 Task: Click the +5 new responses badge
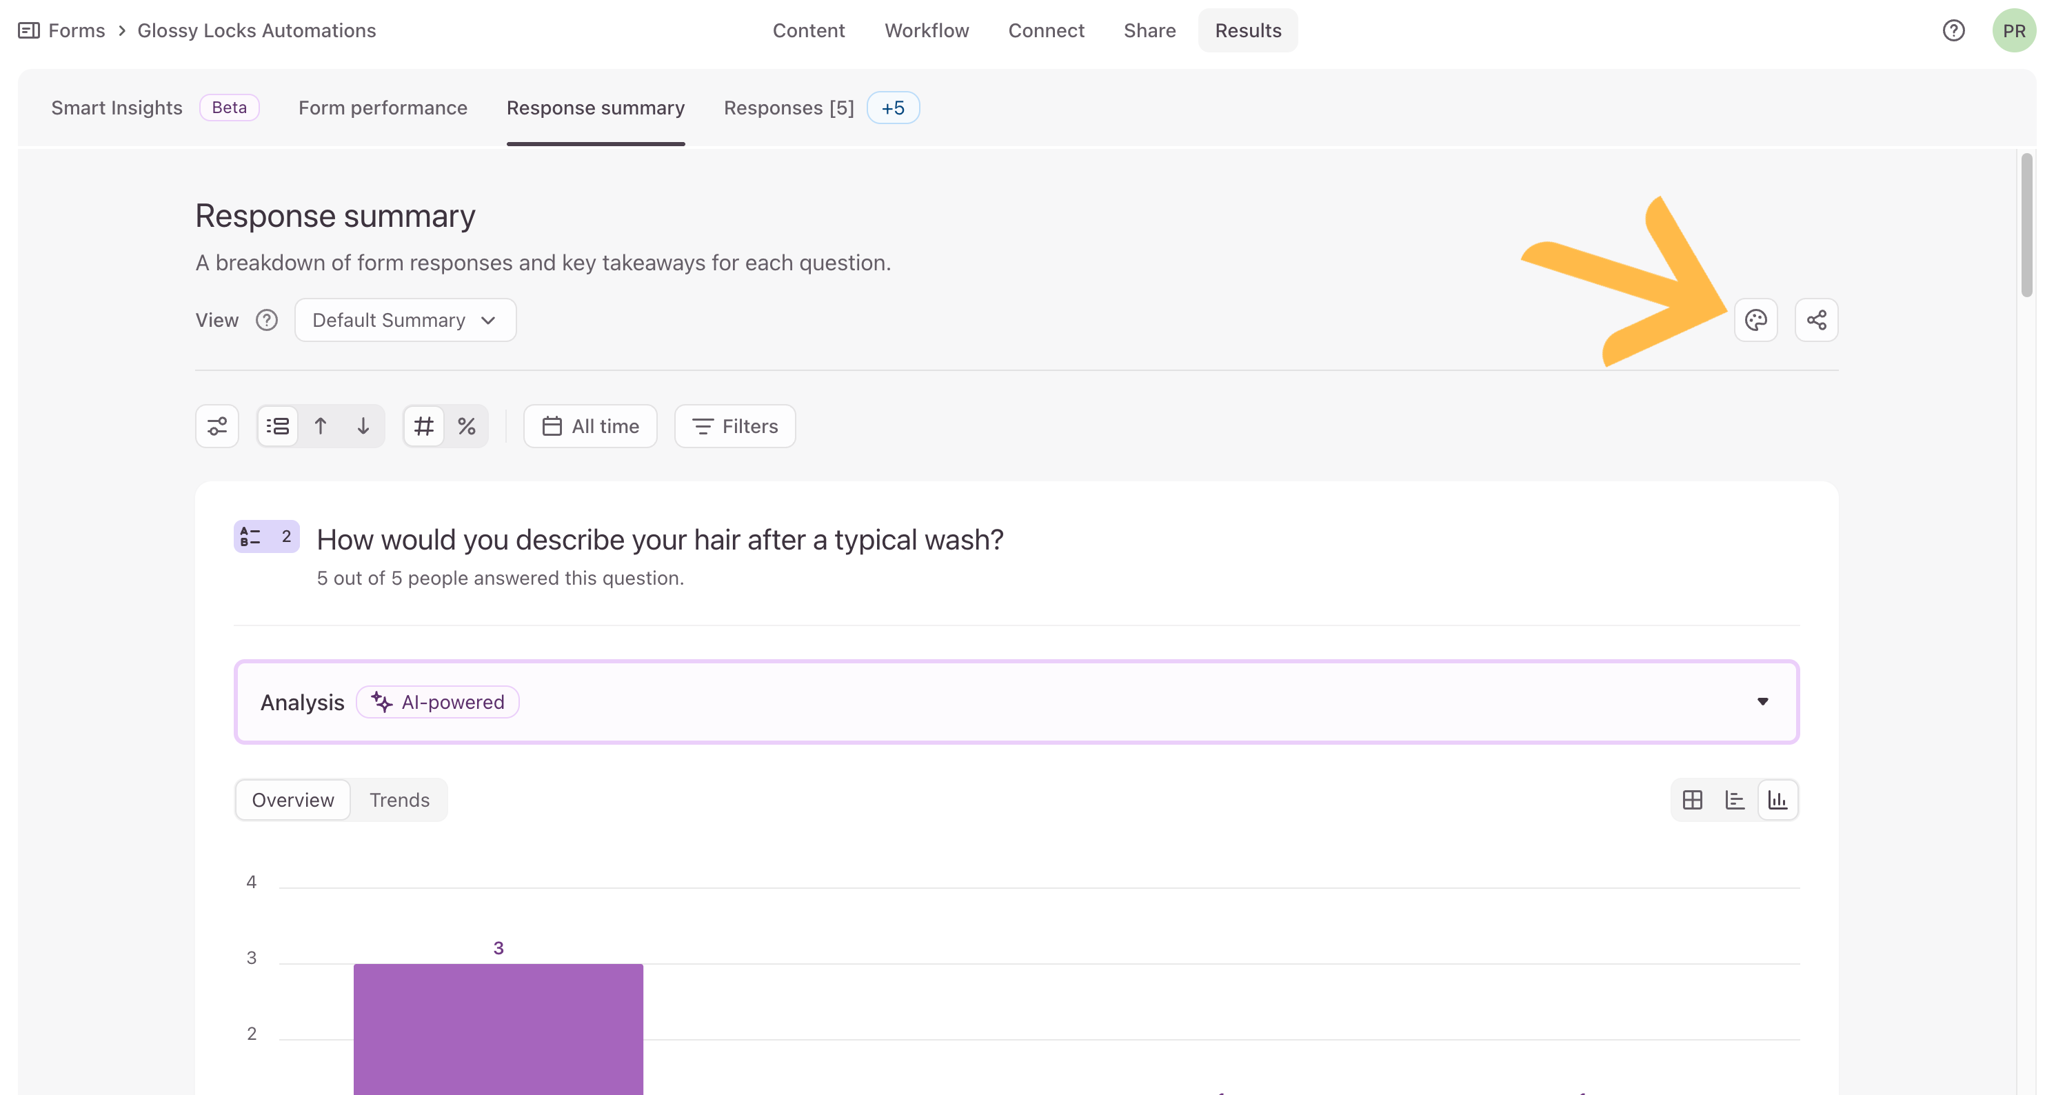(x=893, y=108)
